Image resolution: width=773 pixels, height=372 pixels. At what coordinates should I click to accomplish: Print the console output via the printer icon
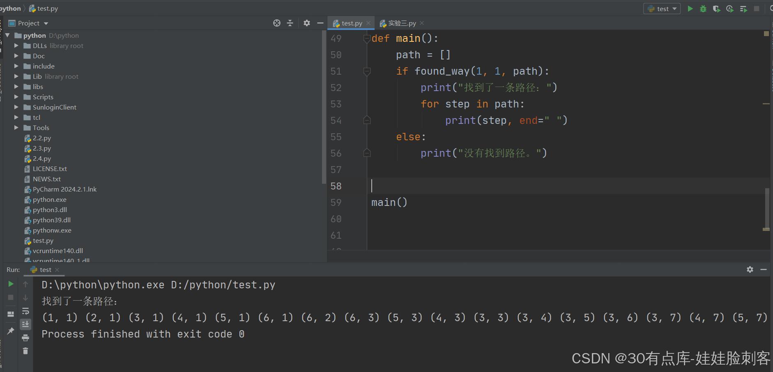(25, 338)
